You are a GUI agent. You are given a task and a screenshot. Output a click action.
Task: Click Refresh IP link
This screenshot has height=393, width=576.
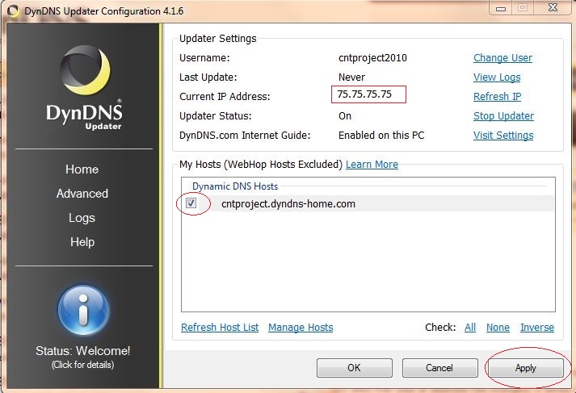pyautogui.click(x=497, y=96)
